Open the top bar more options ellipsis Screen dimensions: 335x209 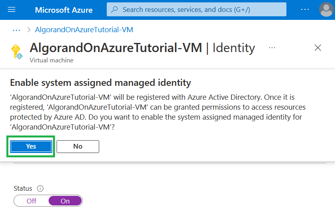point(305,10)
